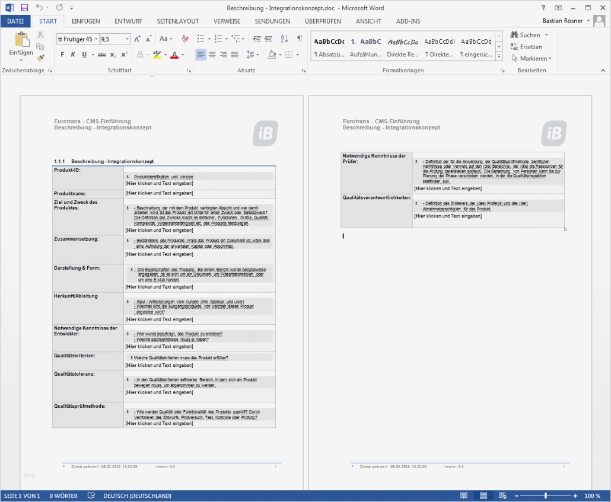Switch to Web Layout view icon
This screenshot has width=611, height=502.
coord(502,495)
